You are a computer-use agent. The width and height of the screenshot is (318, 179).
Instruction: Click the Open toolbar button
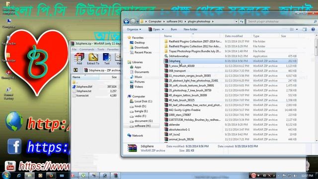(x=154, y=29)
